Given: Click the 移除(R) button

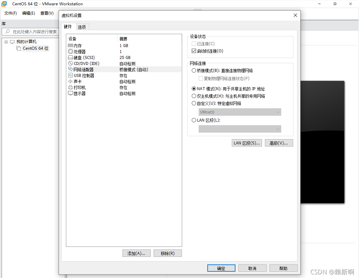Looking at the screenshot, I should [168, 253].
